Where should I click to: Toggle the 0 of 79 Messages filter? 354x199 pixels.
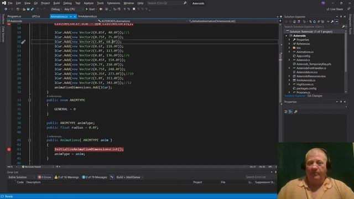coord(95,177)
